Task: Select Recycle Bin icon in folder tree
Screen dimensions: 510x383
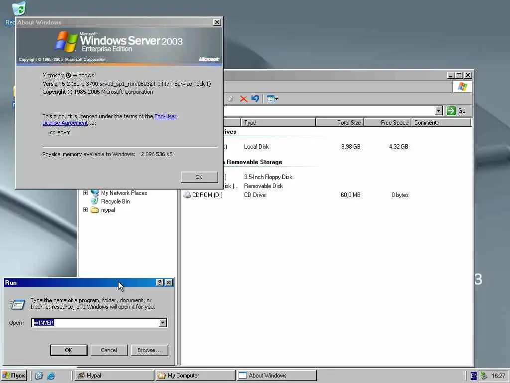Action: 95,201
